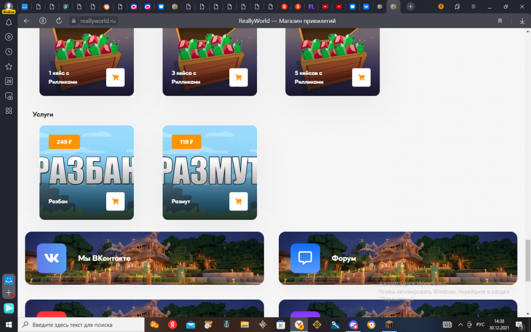Open browser downloads panel
This screenshot has width=531, height=332.
click(x=522, y=21)
